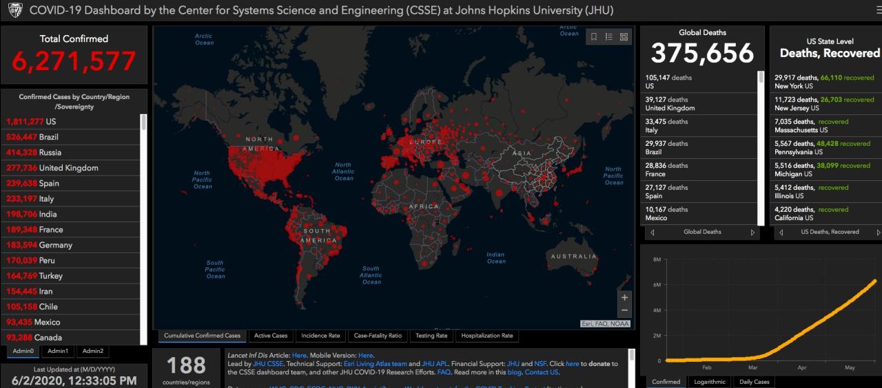882x388 pixels.
Task: Select France row with 189,348 cases
Action: 72,230
